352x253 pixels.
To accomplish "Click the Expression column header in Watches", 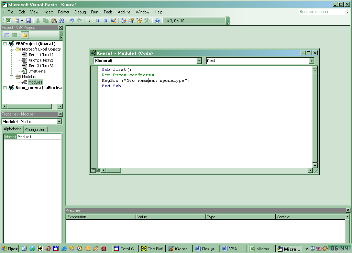I will click(x=101, y=217).
